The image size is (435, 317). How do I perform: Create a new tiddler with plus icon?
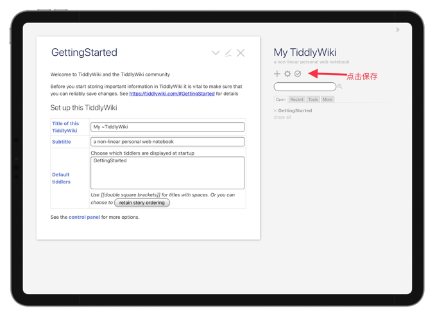tap(277, 74)
